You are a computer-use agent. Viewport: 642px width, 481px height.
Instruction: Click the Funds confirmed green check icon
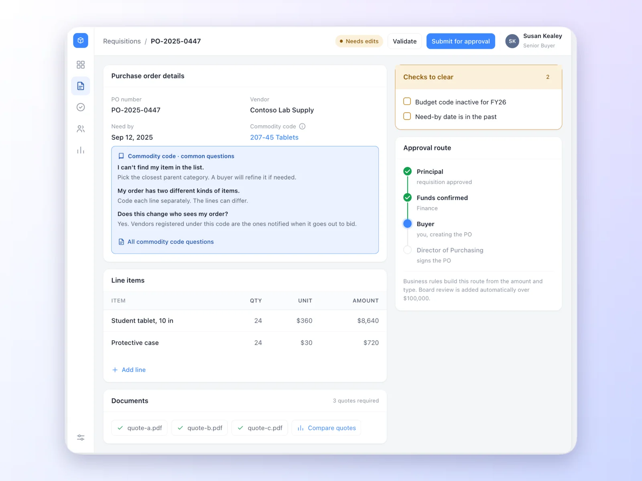click(407, 197)
